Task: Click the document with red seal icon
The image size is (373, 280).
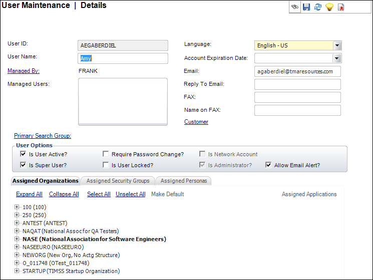Action: coord(341,7)
